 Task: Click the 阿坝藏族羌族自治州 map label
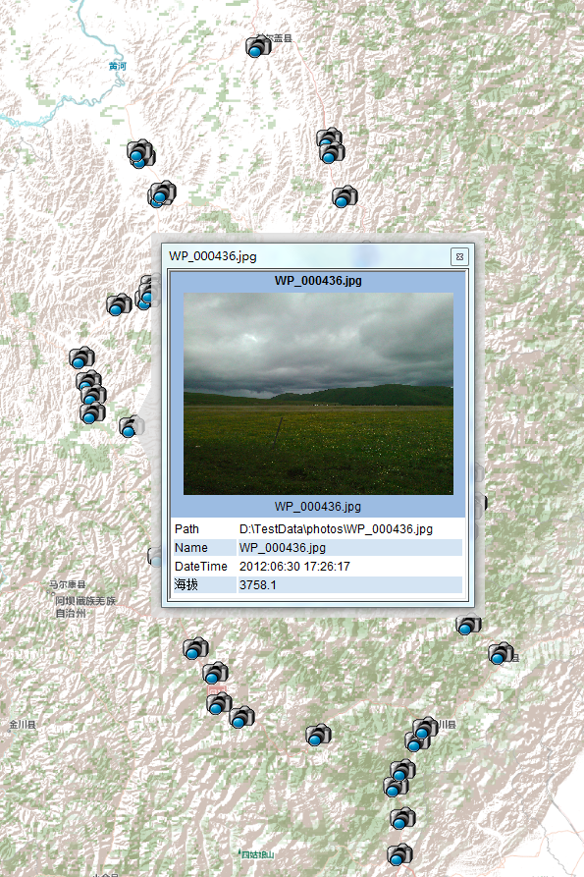coord(85,607)
